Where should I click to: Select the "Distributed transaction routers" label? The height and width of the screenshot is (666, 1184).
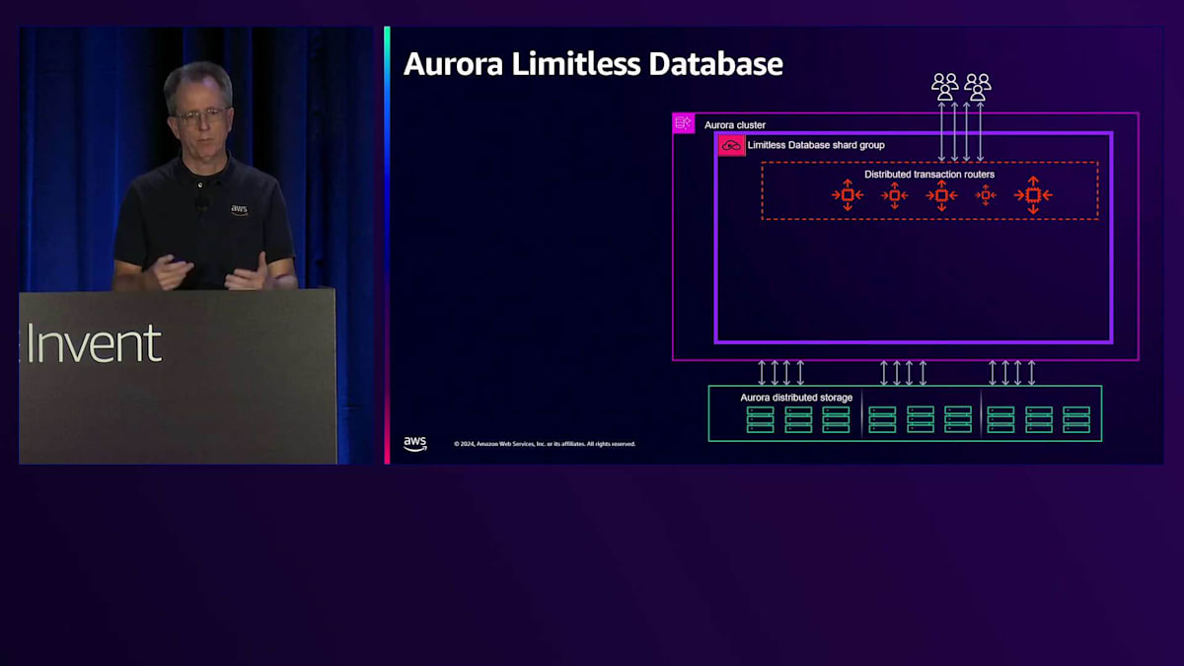(x=929, y=174)
